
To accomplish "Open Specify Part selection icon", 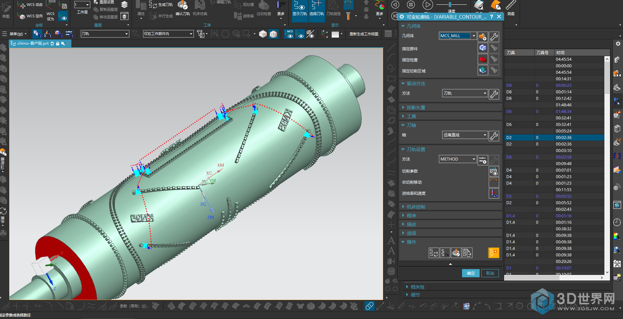I will [x=483, y=48].
